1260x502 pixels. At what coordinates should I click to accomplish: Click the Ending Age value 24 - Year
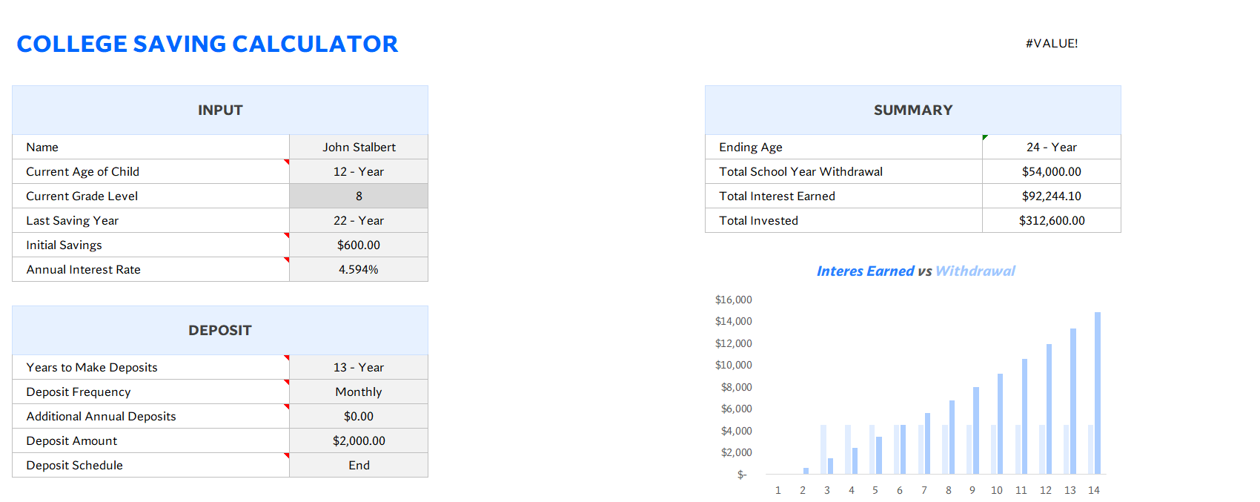tap(1052, 147)
